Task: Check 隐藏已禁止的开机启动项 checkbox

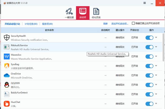Action: pos(133,23)
